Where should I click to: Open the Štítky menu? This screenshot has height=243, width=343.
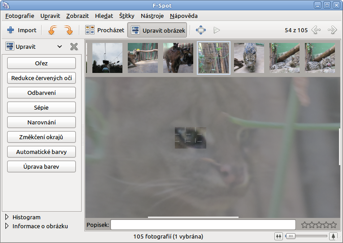(x=126, y=16)
